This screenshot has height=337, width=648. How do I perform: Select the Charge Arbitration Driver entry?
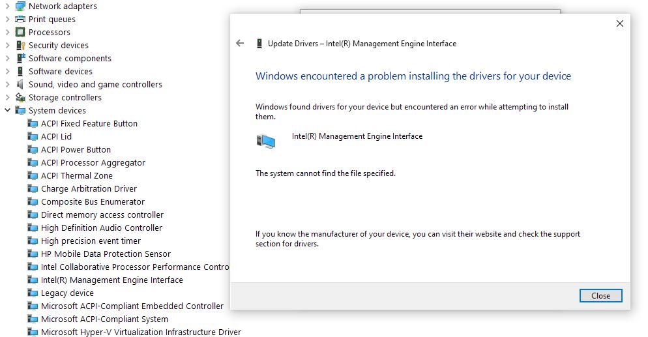click(89, 189)
